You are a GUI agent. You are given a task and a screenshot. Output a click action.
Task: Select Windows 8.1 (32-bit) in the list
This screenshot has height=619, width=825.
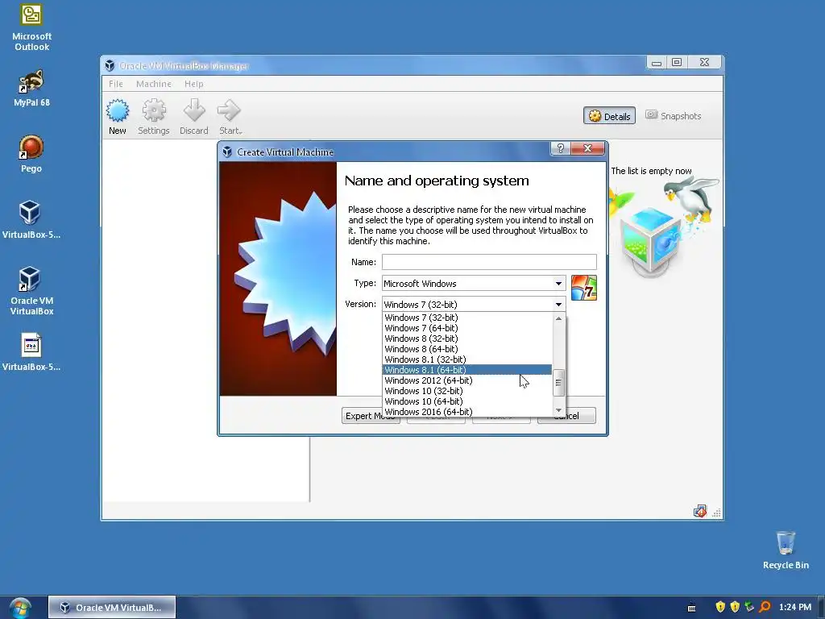pos(466,359)
